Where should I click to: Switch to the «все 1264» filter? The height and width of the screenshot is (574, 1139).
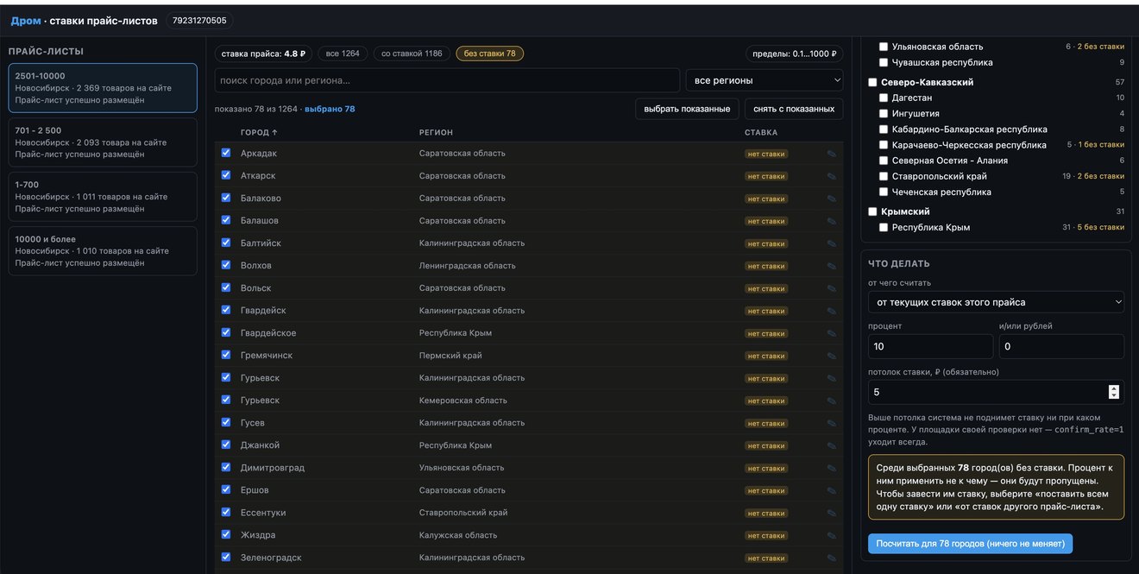pos(343,54)
